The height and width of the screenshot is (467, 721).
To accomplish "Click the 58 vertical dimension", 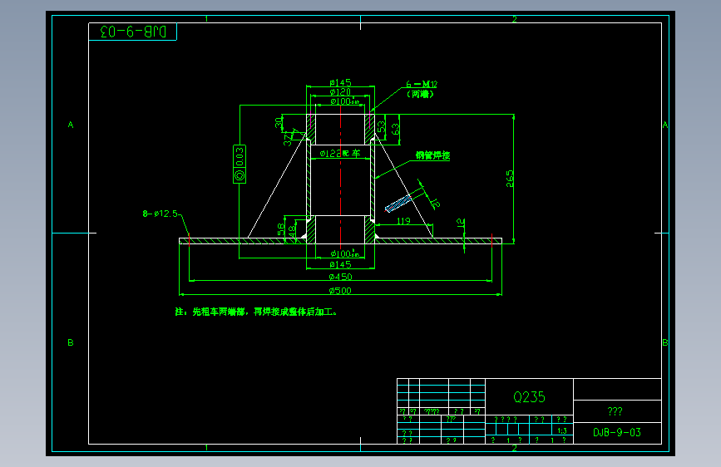I will click(x=281, y=229).
